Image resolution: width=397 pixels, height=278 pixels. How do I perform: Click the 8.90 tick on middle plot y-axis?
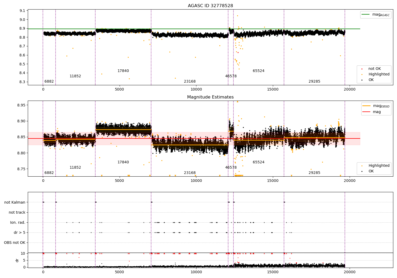coord(21,121)
